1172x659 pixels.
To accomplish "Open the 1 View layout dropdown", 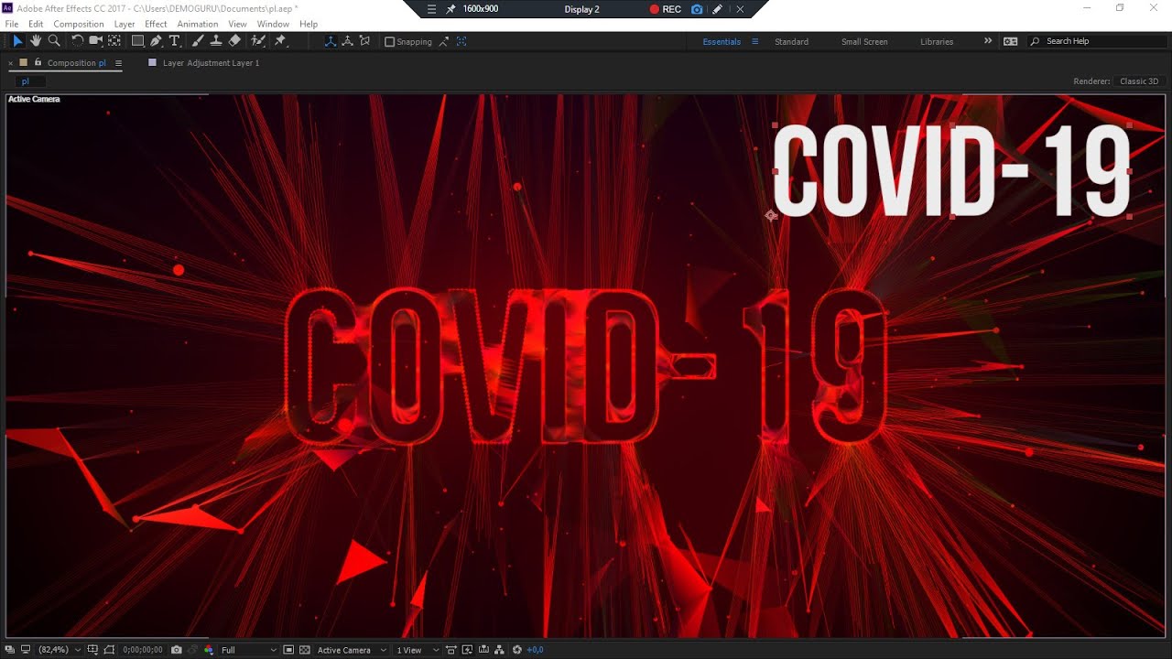I will [x=418, y=650].
